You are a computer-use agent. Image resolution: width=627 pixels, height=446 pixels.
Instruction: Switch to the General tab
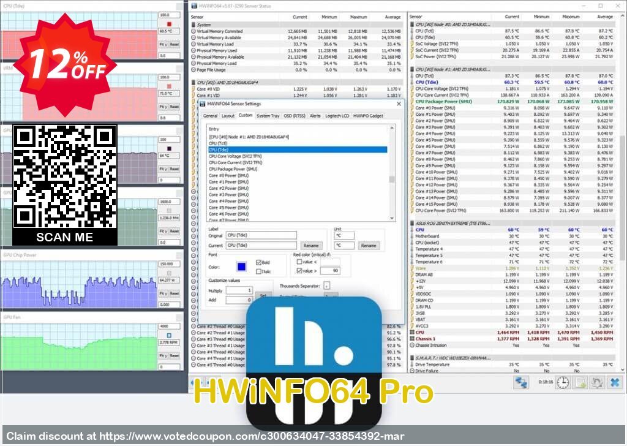click(x=211, y=116)
